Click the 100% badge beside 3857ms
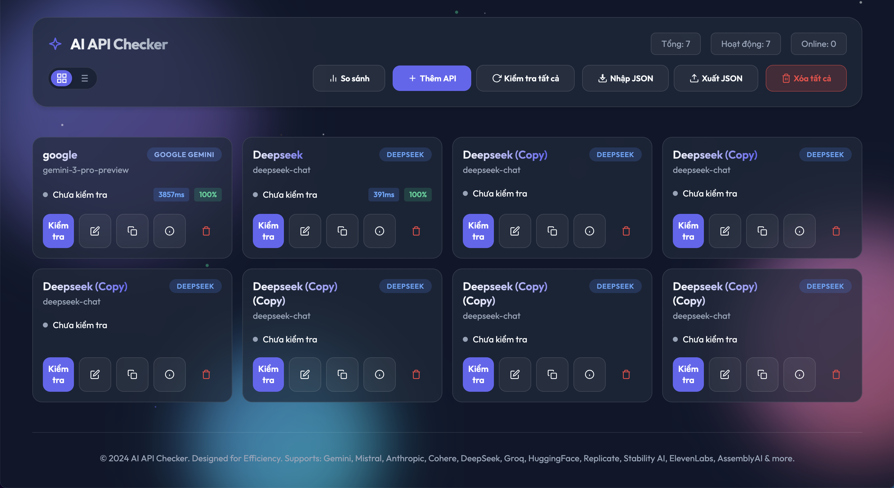The image size is (894, 488). pos(208,195)
